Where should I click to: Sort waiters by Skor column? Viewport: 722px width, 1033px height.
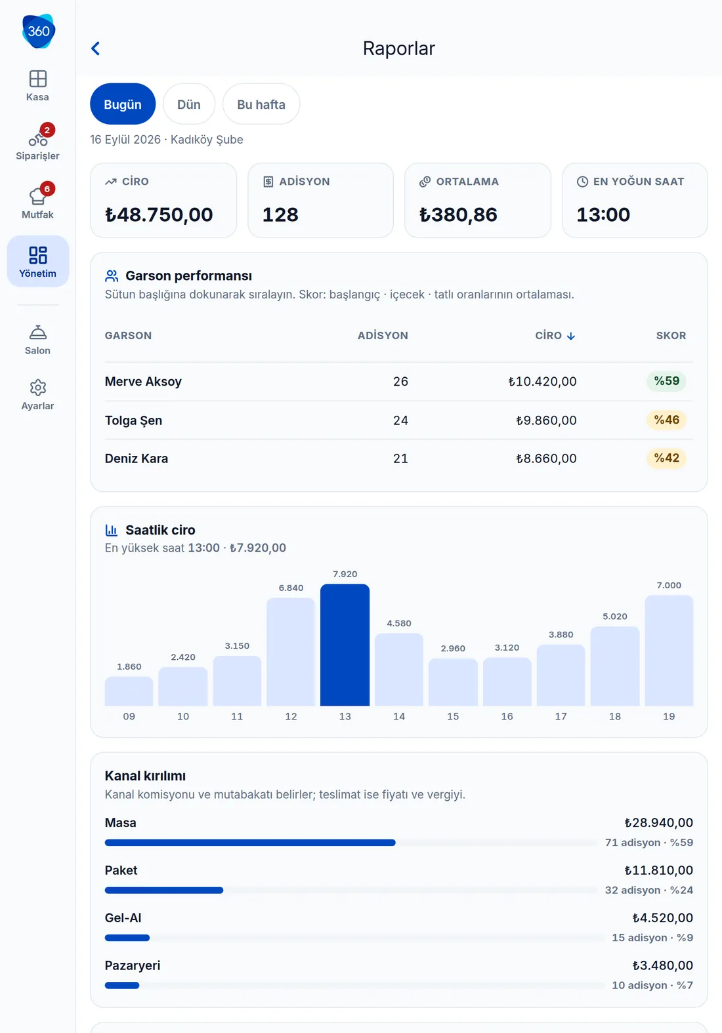pos(671,335)
